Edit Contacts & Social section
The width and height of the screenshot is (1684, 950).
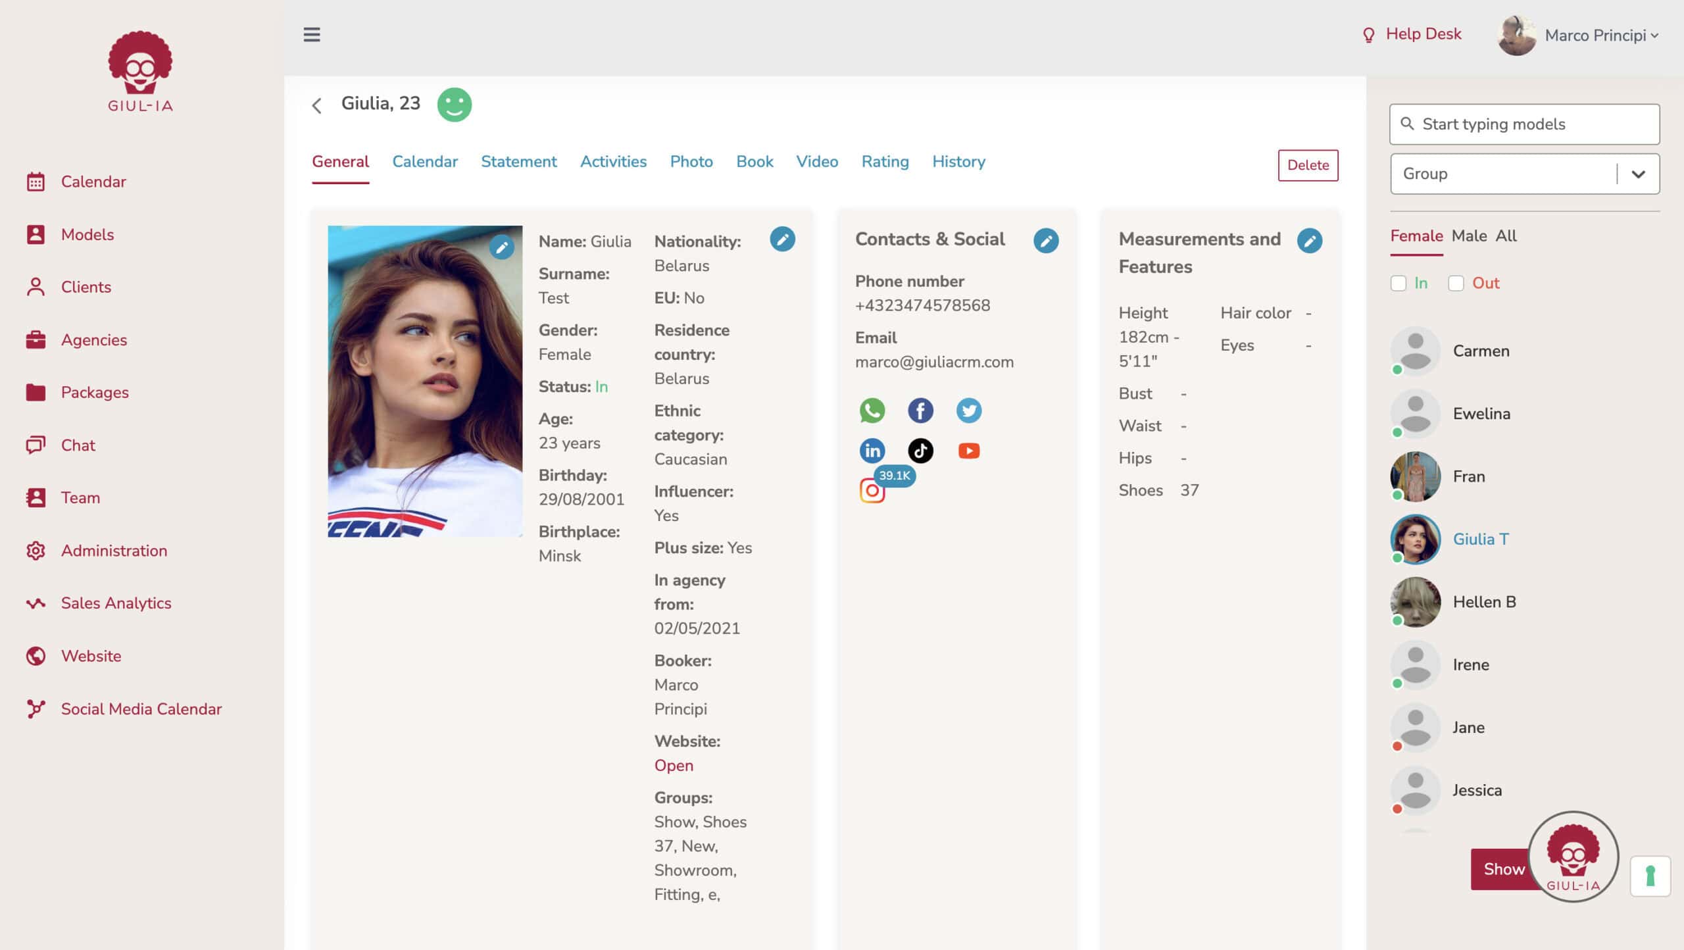point(1046,241)
